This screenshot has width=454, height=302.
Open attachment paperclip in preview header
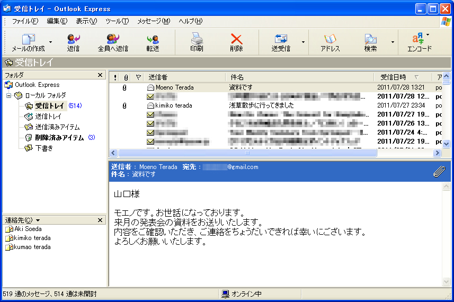tap(439, 172)
